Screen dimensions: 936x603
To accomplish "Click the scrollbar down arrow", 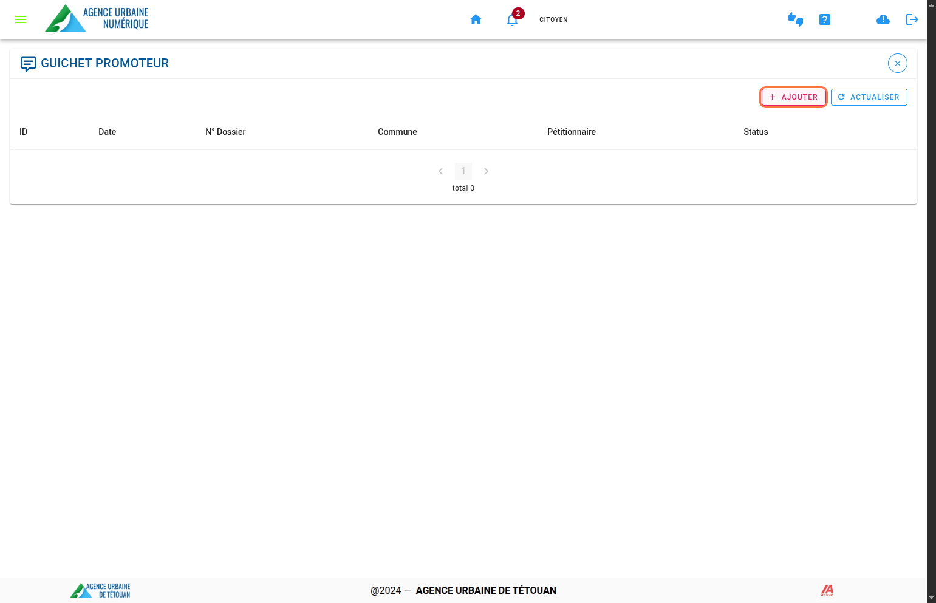I will click(931, 598).
